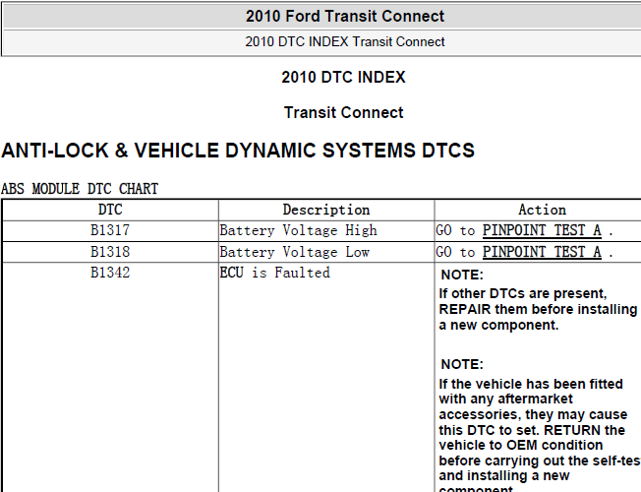Image resolution: width=641 pixels, height=492 pixels.
Task: Click Battery Voltage High description
Action: (x=298, y=230)
